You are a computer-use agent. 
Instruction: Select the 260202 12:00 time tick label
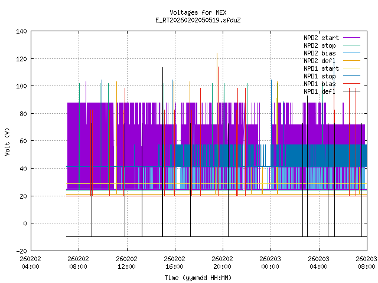tap(126, 262)
